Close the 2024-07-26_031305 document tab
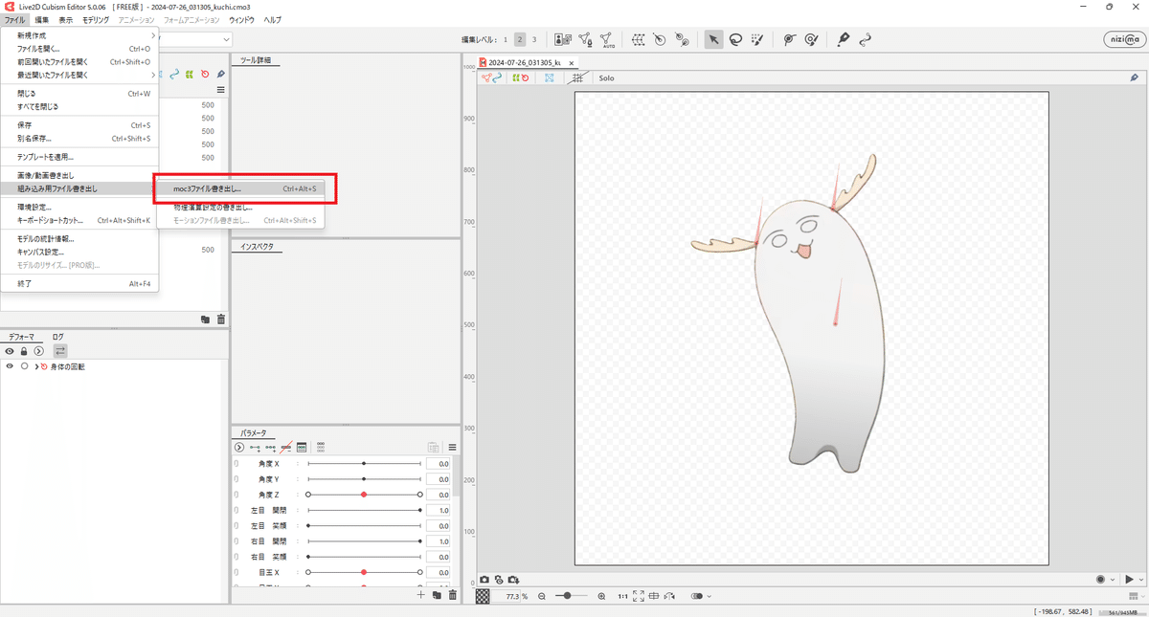Image resolution: width=1149 pixels, height=617 pixels. [572, 63]
